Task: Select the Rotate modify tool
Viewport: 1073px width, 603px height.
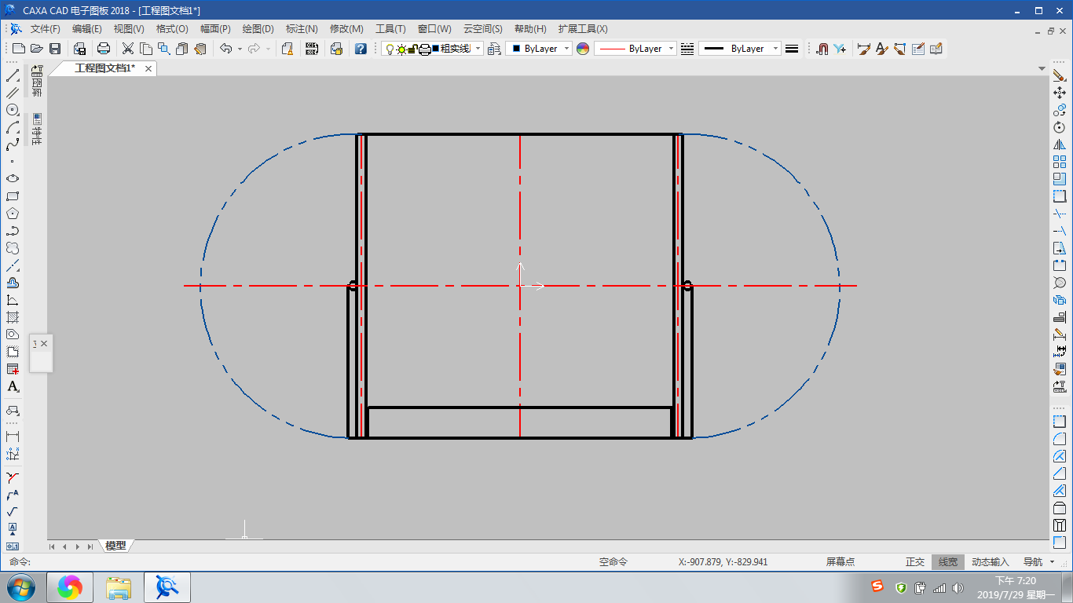Action: [x=1060, y=127]
